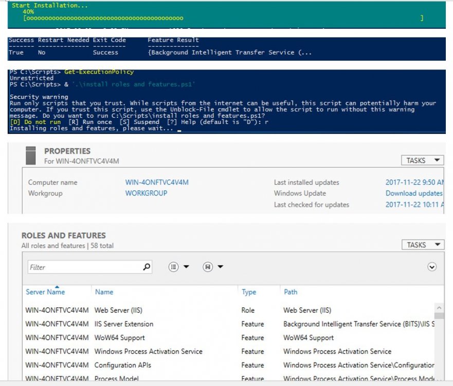Click the 'Security warning' line in PowerShell
The image size is (453, 386).
click(x=39, y=97)
